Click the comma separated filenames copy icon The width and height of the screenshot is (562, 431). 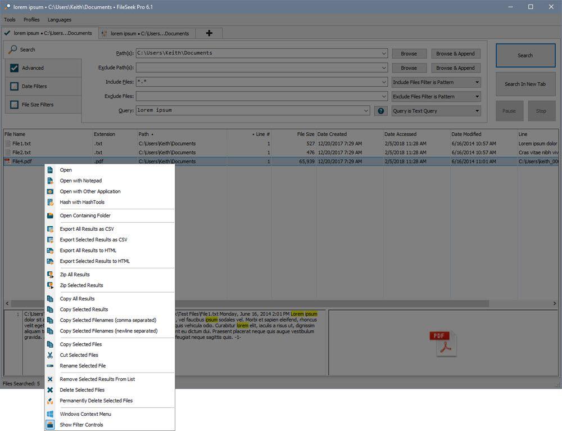(50, 320)
